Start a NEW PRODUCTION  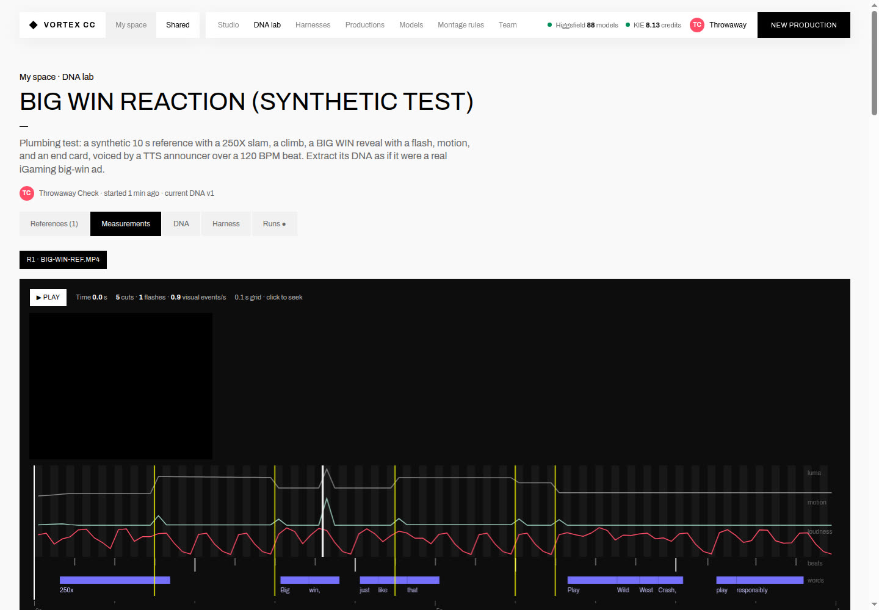click(804, 25)
